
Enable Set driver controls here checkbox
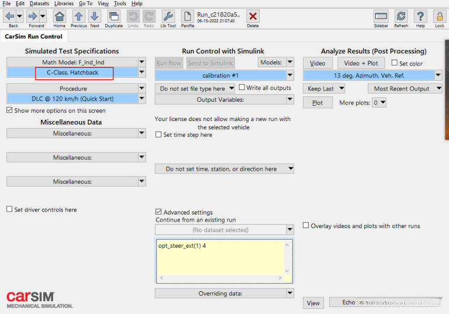[9, 209]
